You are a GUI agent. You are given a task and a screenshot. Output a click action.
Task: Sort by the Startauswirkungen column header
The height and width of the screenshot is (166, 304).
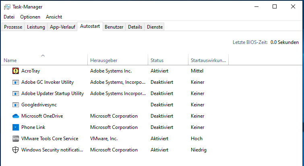(x=208, y=60)
